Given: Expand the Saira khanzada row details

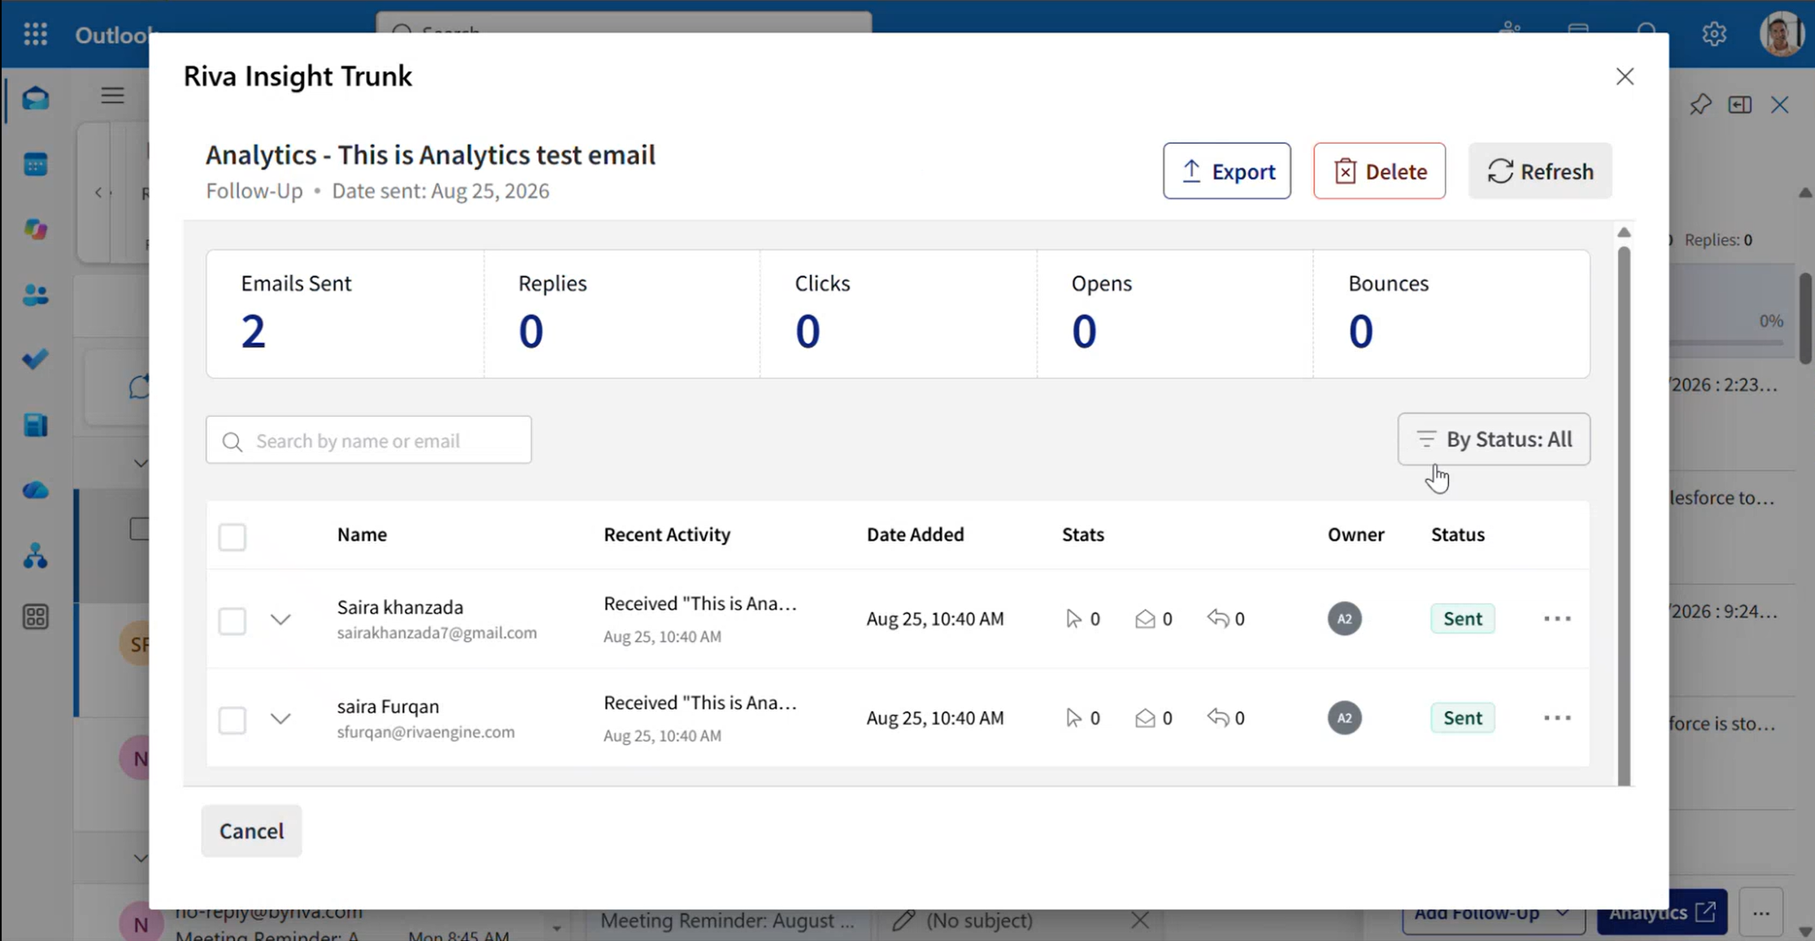Looking at the screenshot, I should click(x=281, y=620).
